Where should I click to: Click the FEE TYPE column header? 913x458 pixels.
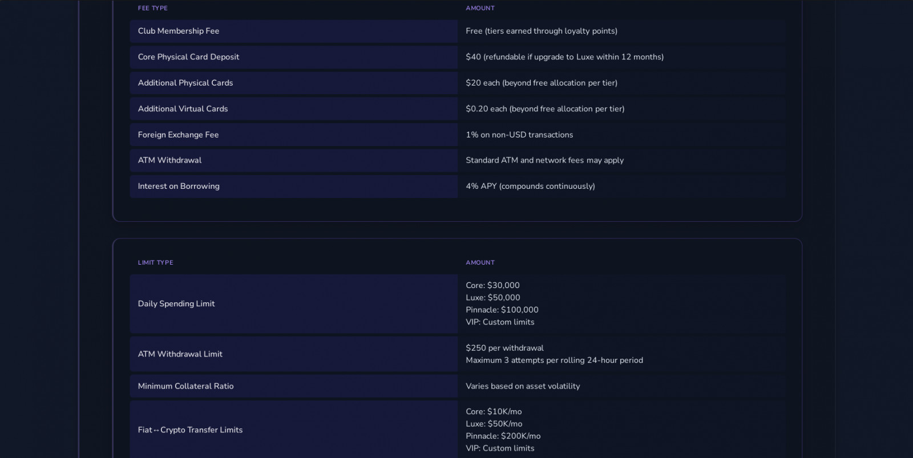153,8
